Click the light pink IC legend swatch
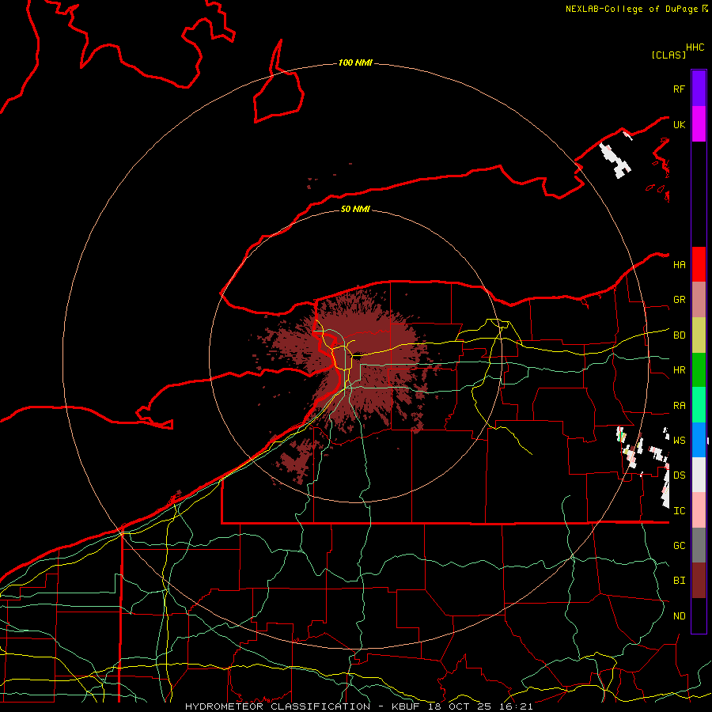This screenshot has width=712, height=712. [x=699, y=510]
